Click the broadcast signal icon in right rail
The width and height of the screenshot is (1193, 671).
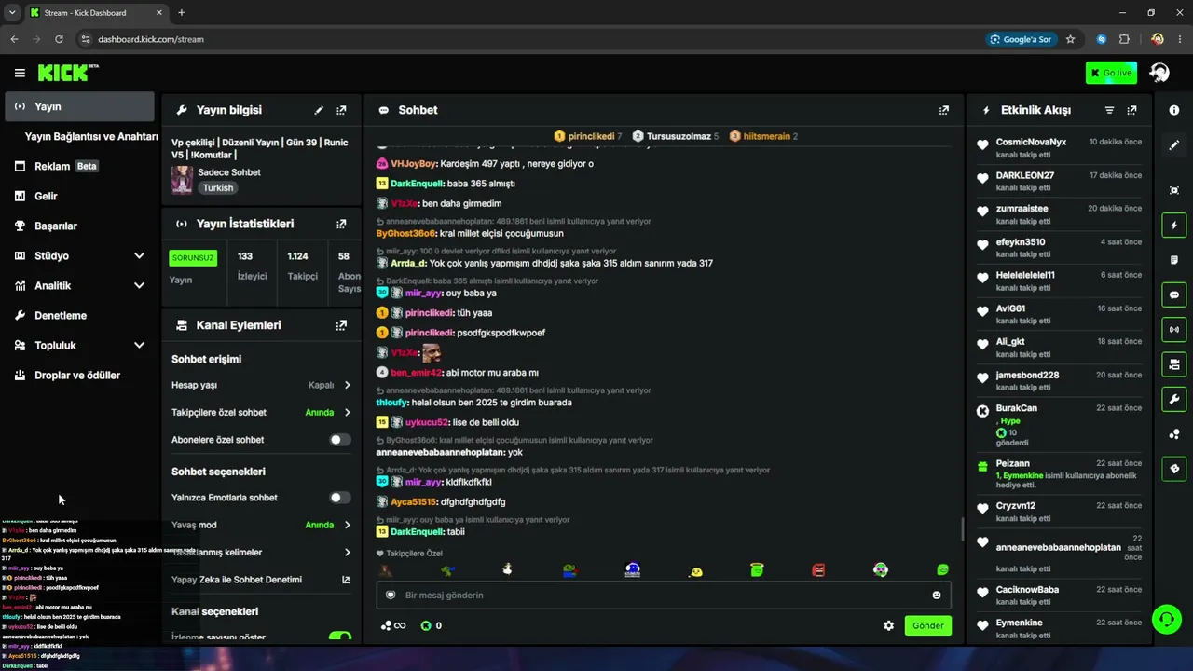point(1174,329)
